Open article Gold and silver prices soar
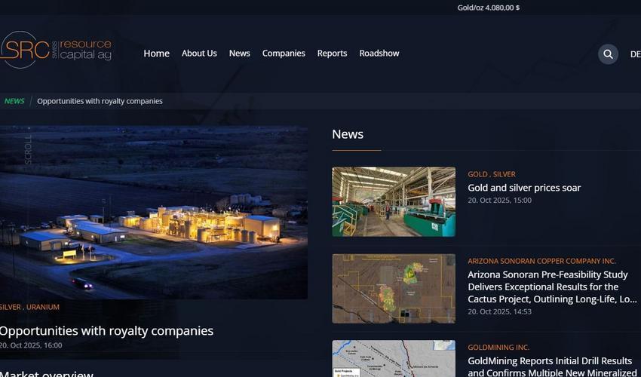The width and height of the screenshot is (641, 377). [524, 188]
